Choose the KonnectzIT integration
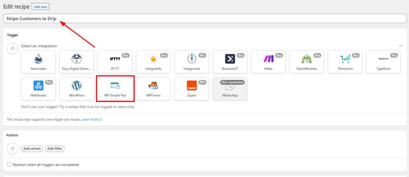This screenshot has width=409, height=177. point(230,62)
